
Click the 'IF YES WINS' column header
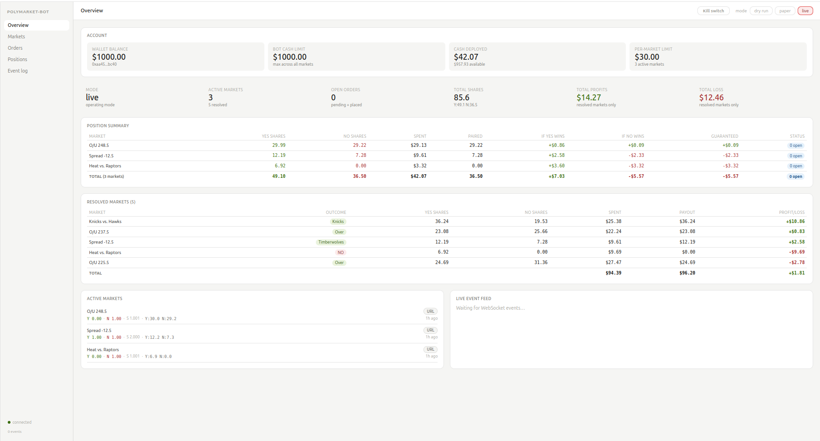coord(553,136)
